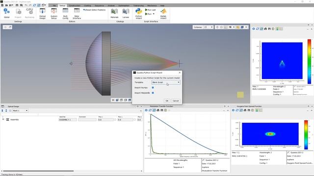Click the Assembly icon in Optical Design

8,119
